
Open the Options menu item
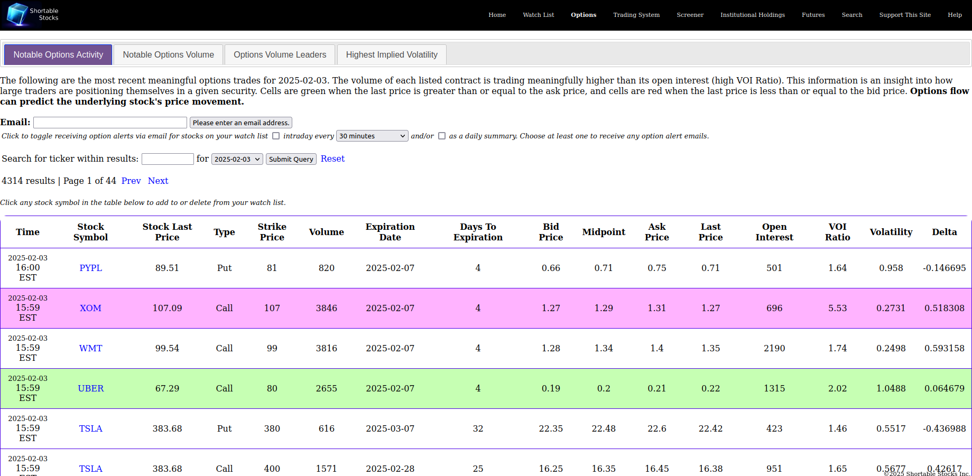click(584, 15)
